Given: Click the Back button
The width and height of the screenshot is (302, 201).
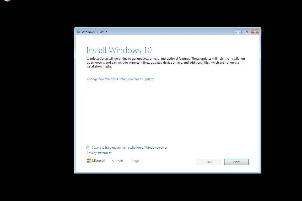Looking at the screenshot, I should [209, 162].
